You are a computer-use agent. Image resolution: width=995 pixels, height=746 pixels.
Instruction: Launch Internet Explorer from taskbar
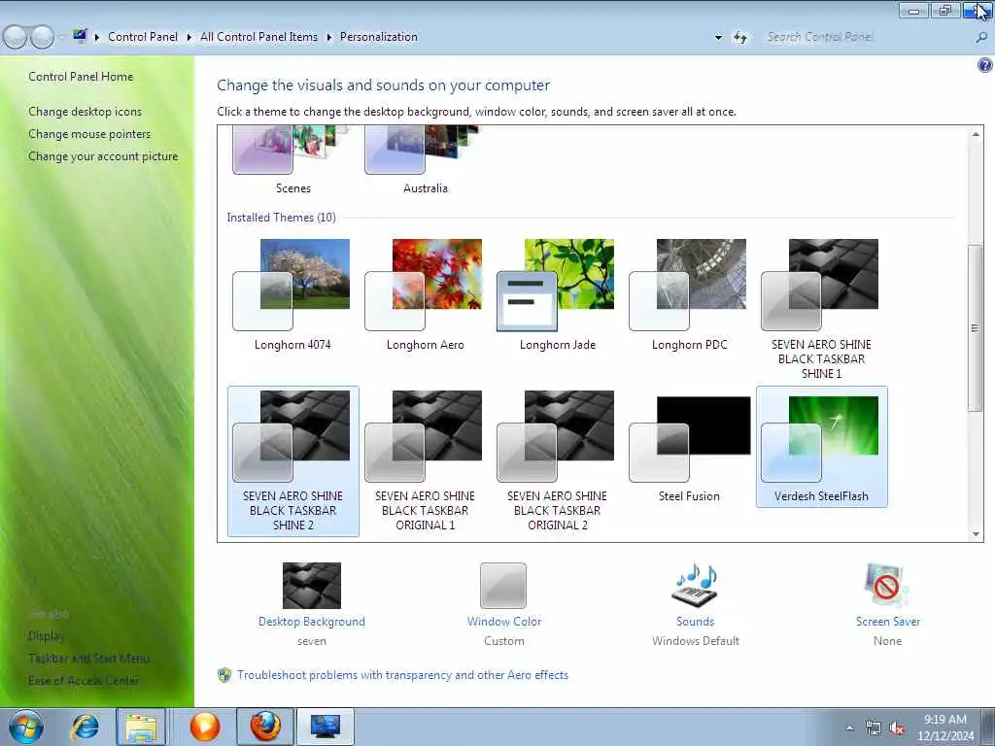[x=86, y=727]
